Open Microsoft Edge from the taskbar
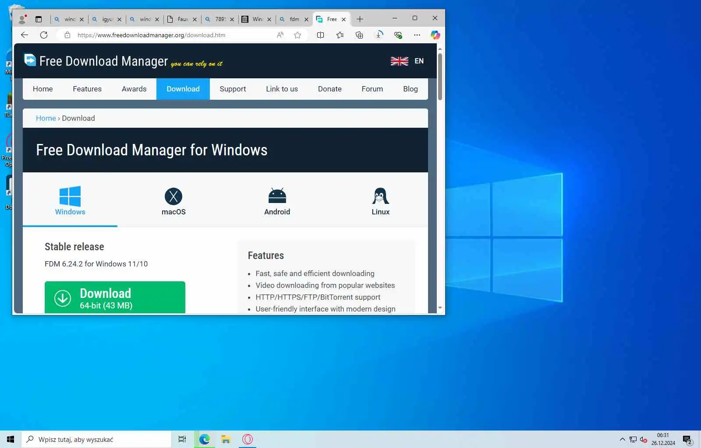Viewport: 701px width, 448px height. [x=205, y=439]
